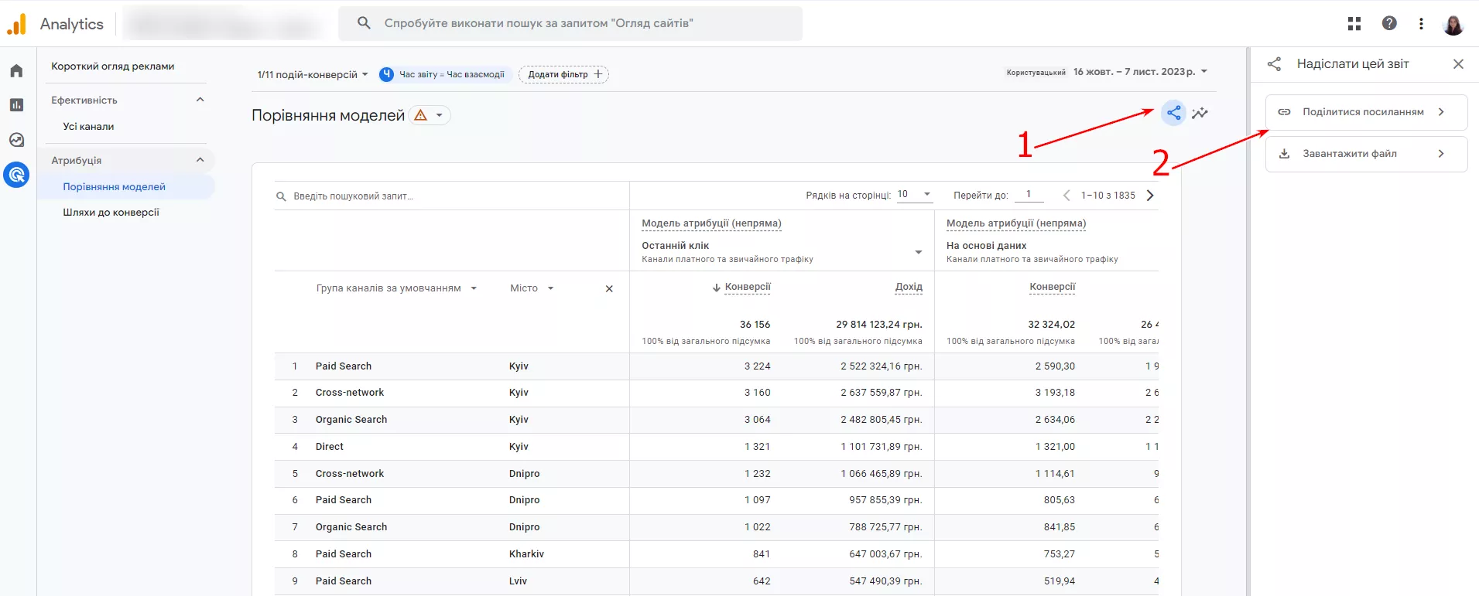Open the Advertising icon in left rail
This screenshot has height=596, width=1479.
16,175
